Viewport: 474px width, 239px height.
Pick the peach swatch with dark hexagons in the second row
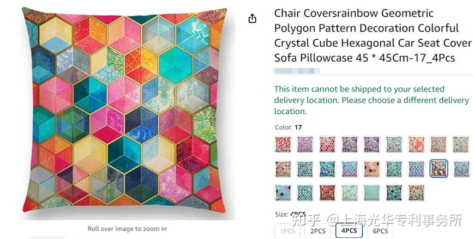click(x=371, y=169)
